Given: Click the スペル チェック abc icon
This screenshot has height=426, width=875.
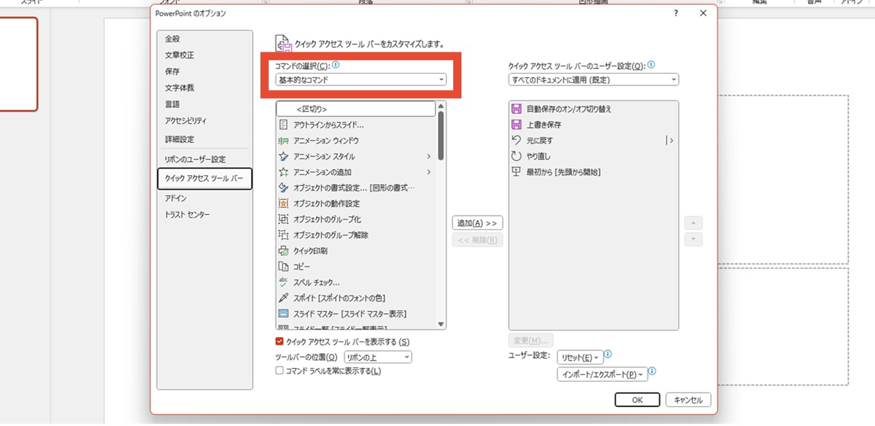Looking at the screenshot, I should point(284,282).
